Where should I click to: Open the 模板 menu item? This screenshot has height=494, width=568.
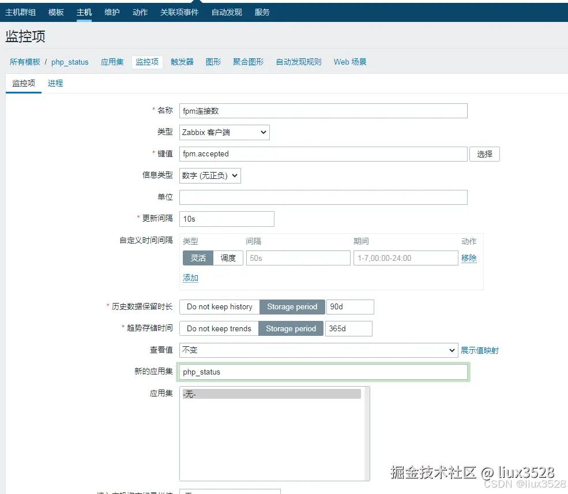pyautogui.click(x=56, y=12)
